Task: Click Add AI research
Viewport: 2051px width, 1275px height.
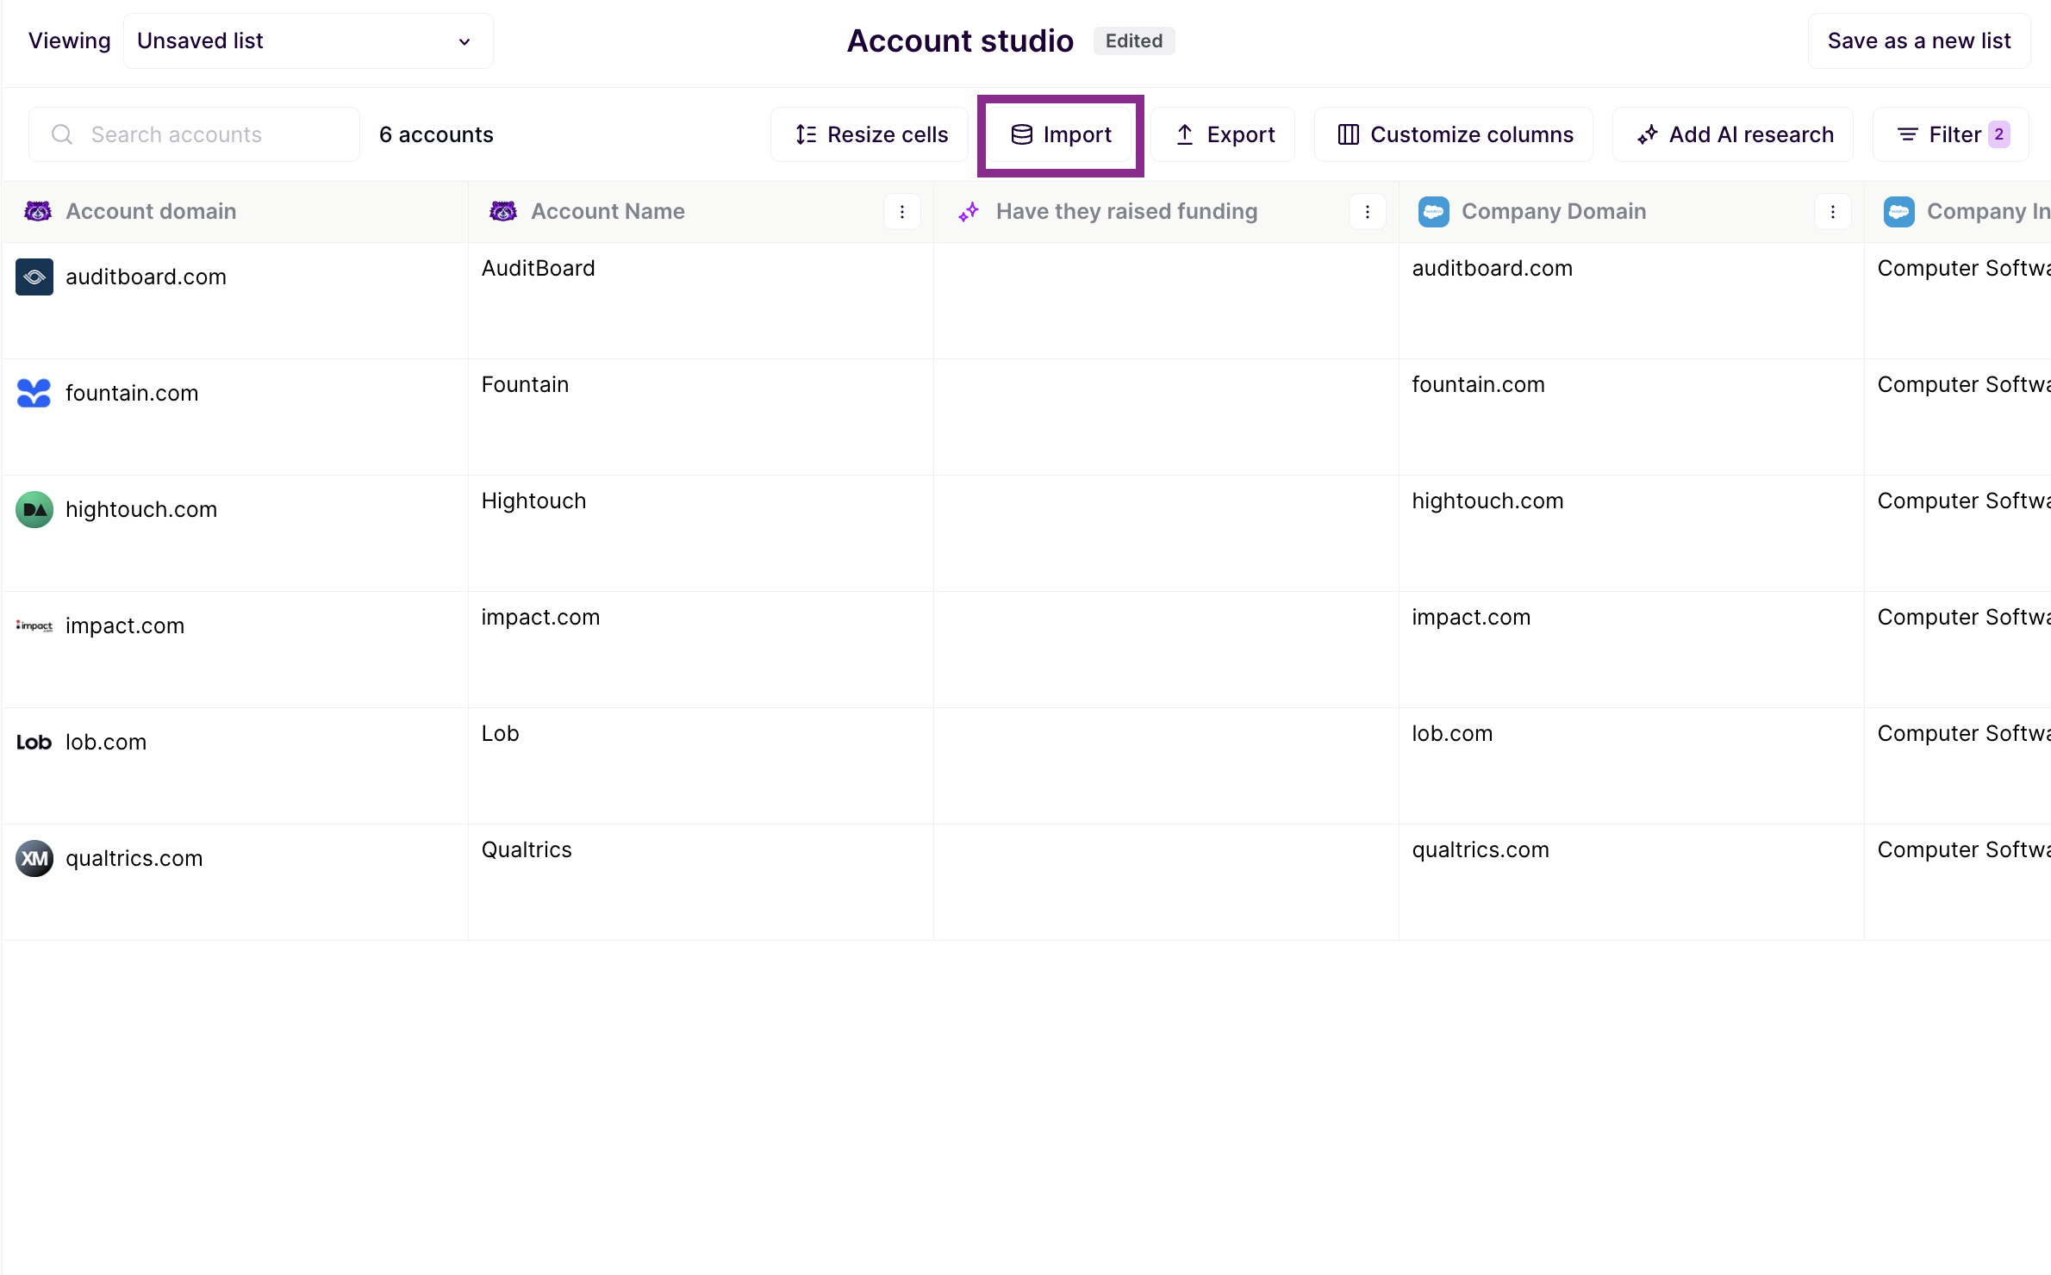Action: [x=1733, y=134]
